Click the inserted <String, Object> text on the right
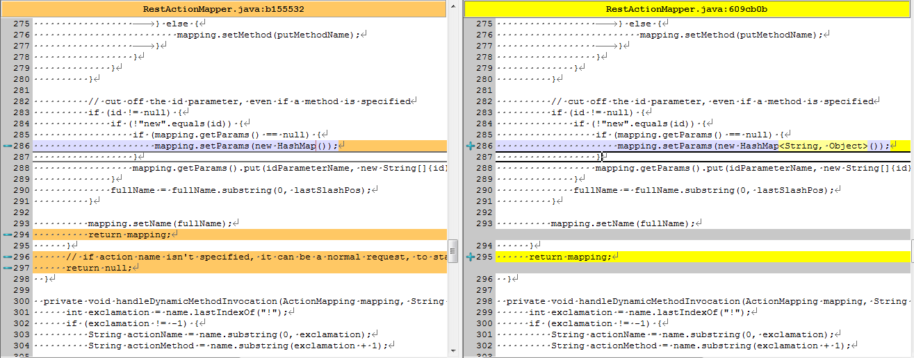 click(x=823, y=146)
